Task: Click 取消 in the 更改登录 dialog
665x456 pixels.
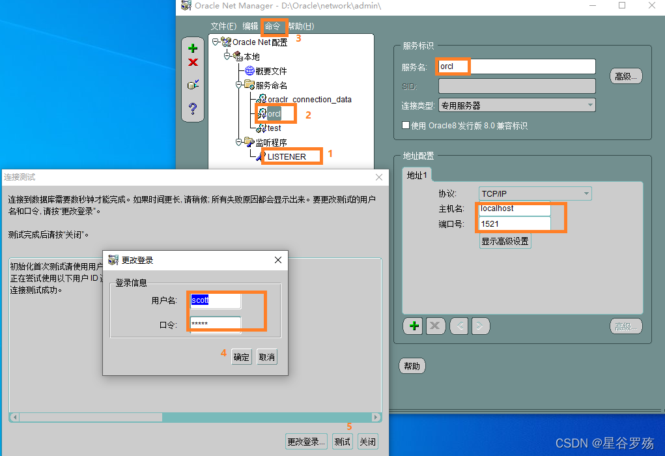Action: [267, 357]
